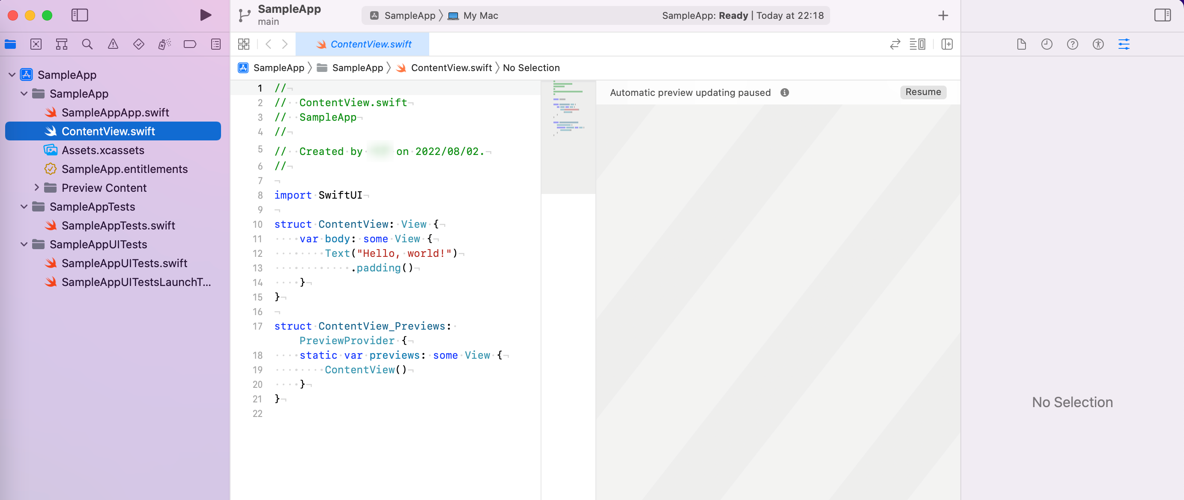Image resolution: width=1184 pixels, height=500 pixels.
Task: Add an editor on the right
Action: point(946,44)
